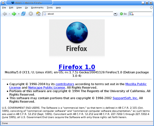Open the Back history dropdown arrow
This screenshot has height=126, width=154.
(x=9, y=14)
